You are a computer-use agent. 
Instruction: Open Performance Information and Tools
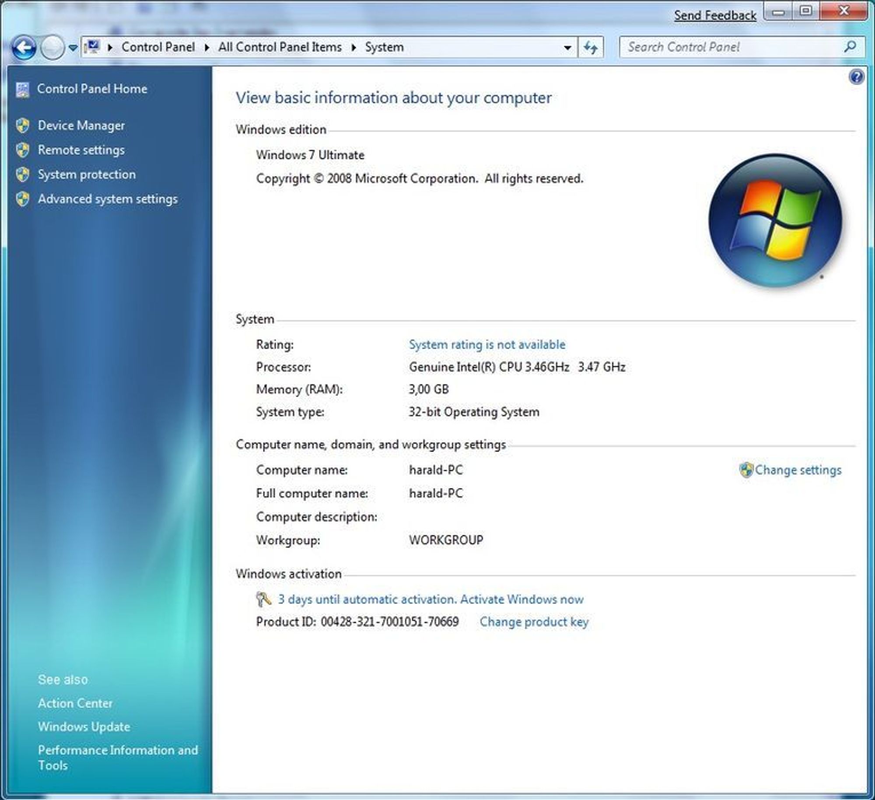[x=118, y=758]
